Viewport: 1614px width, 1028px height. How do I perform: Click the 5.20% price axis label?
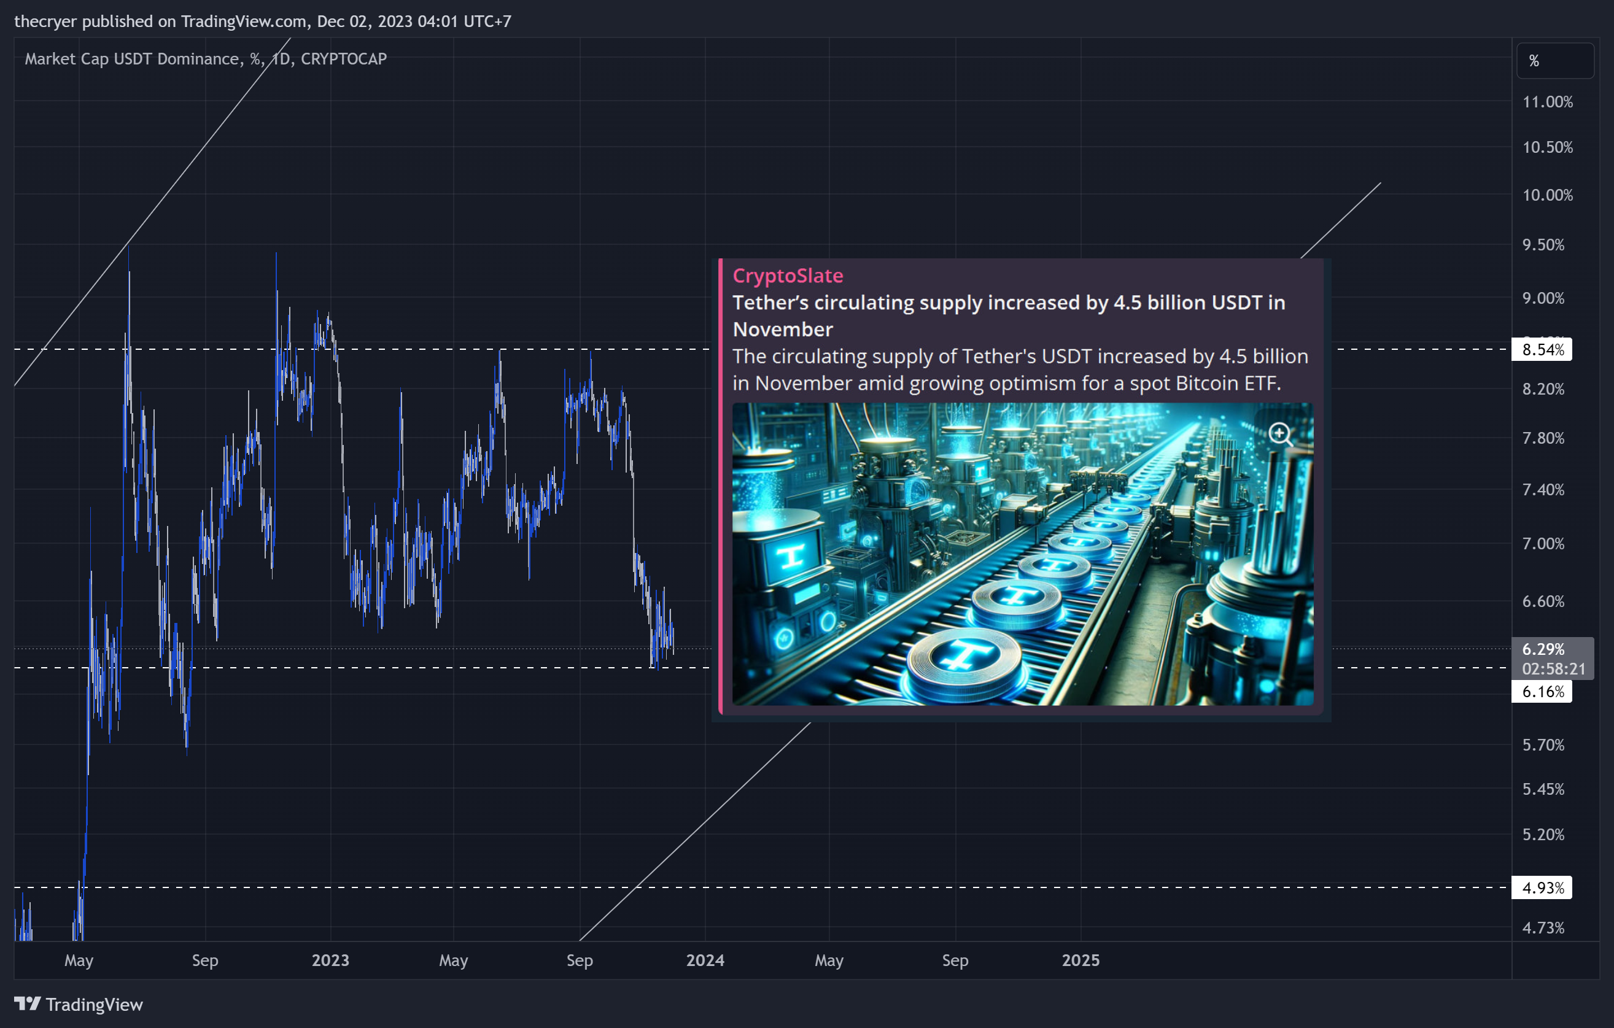pyautogui.click(x=1543, y=834)
